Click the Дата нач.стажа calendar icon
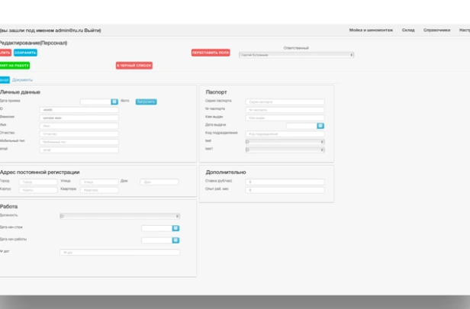470x309 pixels. pos(175,228)
